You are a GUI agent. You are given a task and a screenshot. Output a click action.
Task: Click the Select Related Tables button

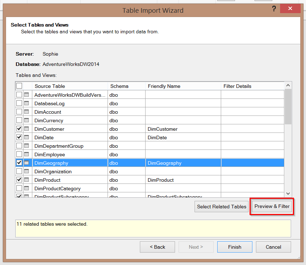point(222,207)
